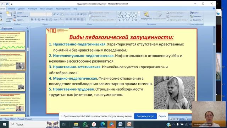Select the down arrow shape
Viewport: 227px width, 128px height.
tap(132, 17)
